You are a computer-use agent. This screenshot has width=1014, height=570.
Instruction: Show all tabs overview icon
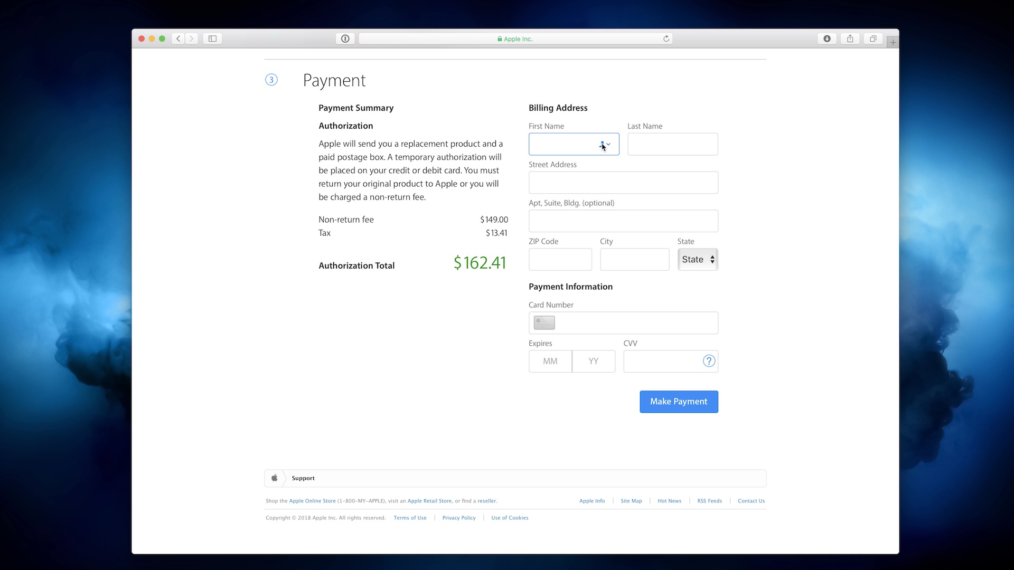click(873, 39)
